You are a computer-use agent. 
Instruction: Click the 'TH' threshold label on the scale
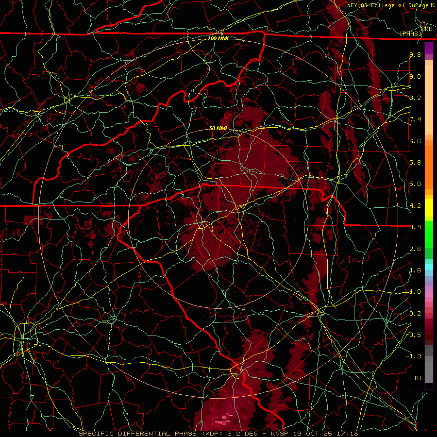pos(417,378)
